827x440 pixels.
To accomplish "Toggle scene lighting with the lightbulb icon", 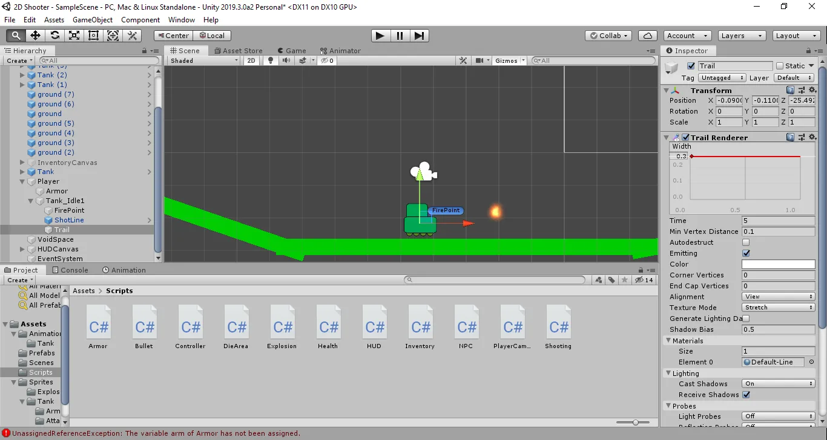I will 271,60.
